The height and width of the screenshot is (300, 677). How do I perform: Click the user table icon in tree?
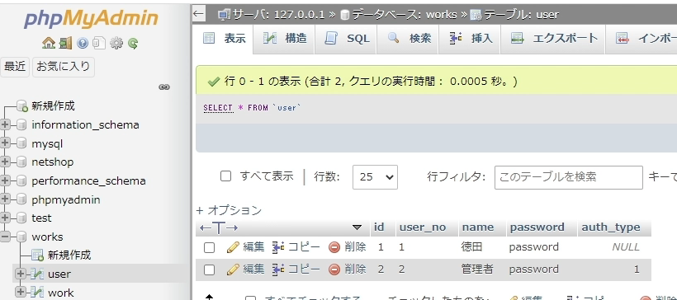(38, 274)
